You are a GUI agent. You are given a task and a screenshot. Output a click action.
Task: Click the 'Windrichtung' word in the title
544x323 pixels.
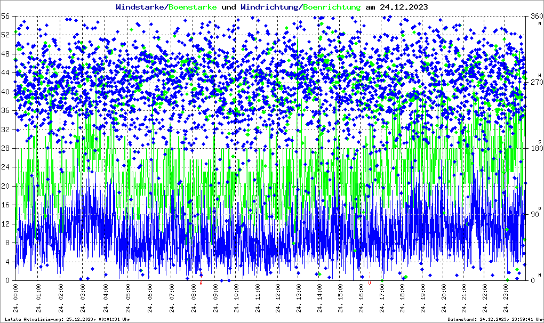pyautogui.click(x=269, y=7)
